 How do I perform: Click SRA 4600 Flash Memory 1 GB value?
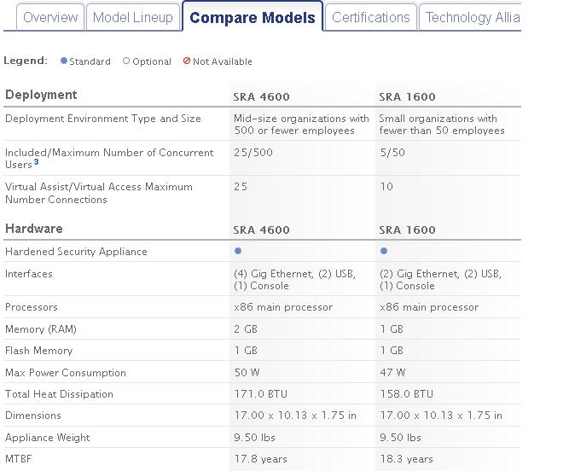pyautogui.click(x=246, y=351)
